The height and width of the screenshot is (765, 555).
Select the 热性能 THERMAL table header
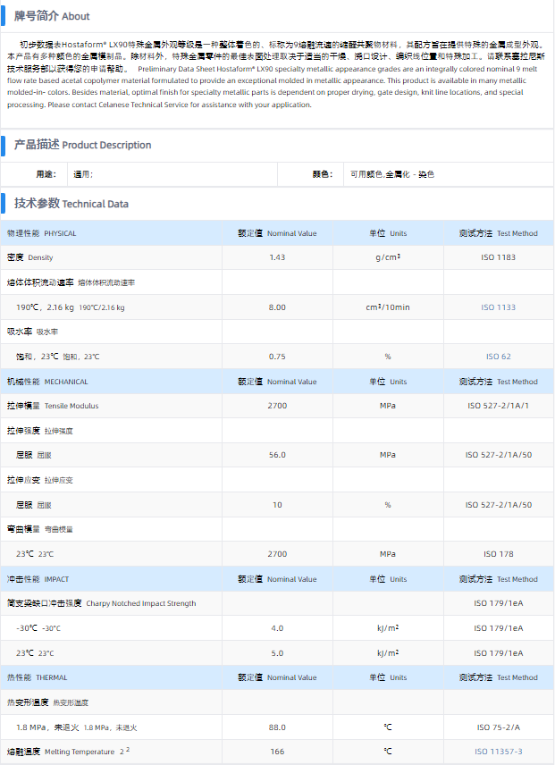pos(38,677)
